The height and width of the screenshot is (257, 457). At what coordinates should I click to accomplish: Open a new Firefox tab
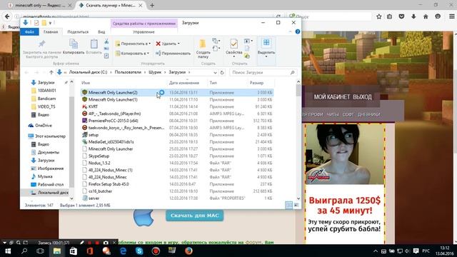pyautogui.click(x=152, y=5)
